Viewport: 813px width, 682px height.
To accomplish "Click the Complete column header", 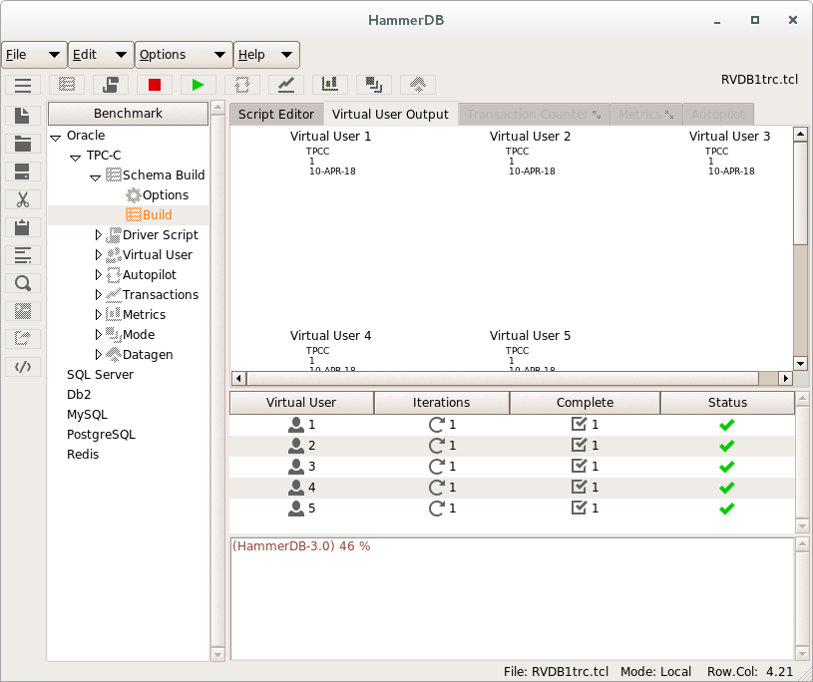I will pos(585,403).
